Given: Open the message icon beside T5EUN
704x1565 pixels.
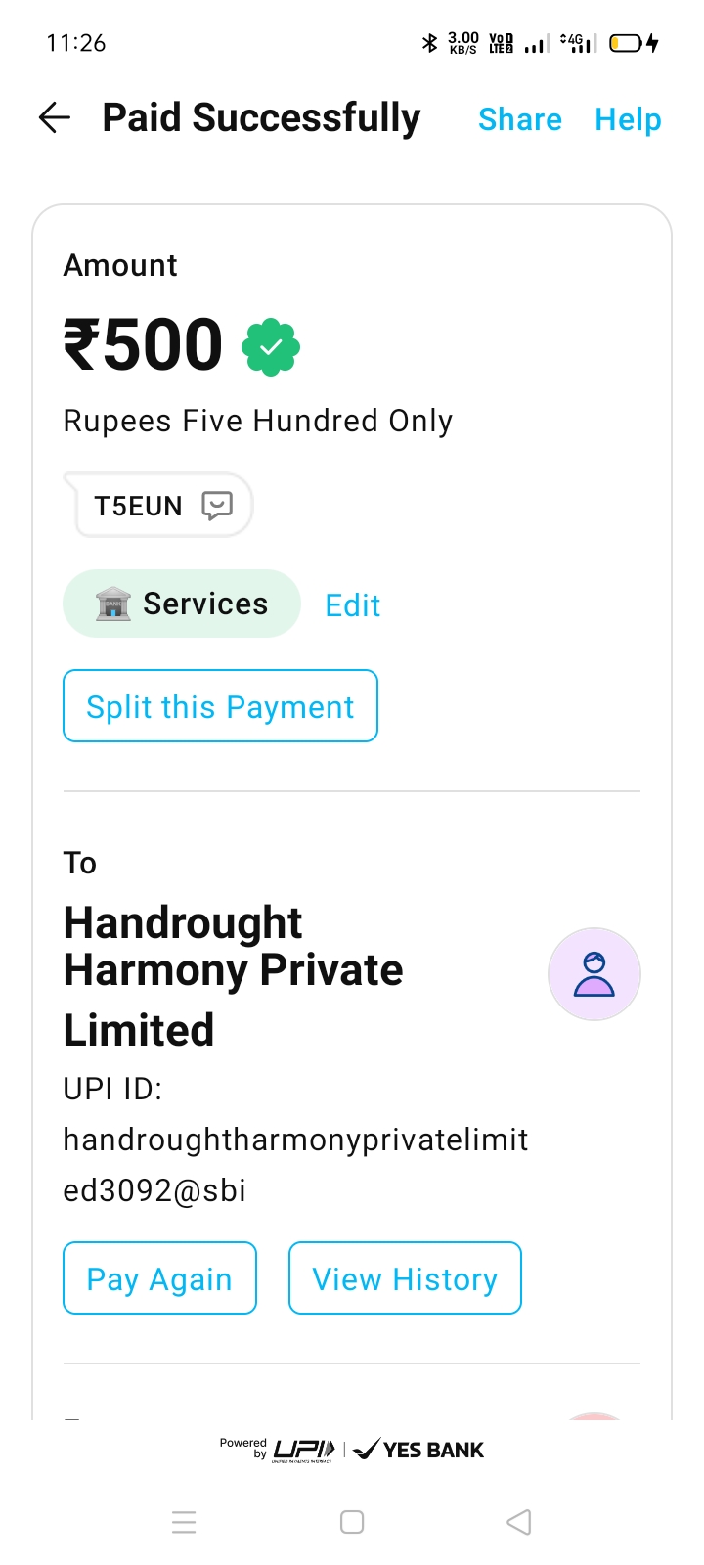Looking at the screenshot, I should pyautogui.click(x=217, y=505).
